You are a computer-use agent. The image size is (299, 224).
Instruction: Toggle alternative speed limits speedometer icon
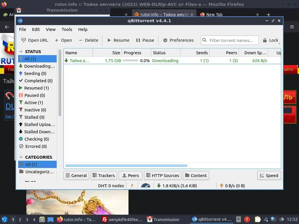click(x=146, y=186)
